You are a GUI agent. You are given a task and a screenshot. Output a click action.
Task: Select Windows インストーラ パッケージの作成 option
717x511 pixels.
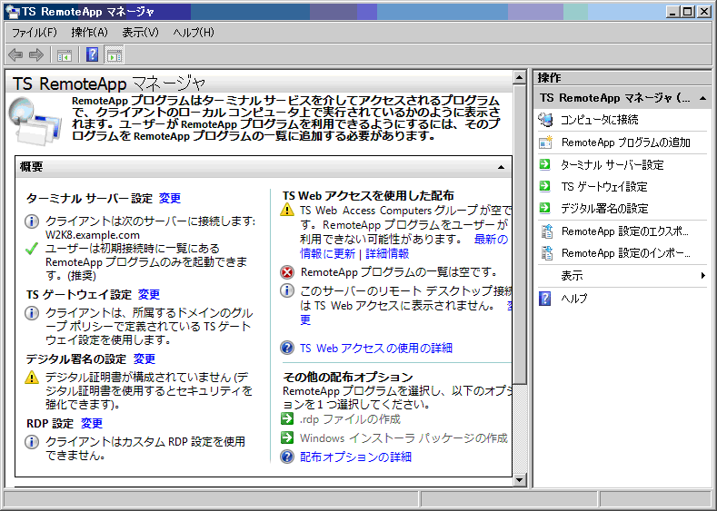pos(403,437)
